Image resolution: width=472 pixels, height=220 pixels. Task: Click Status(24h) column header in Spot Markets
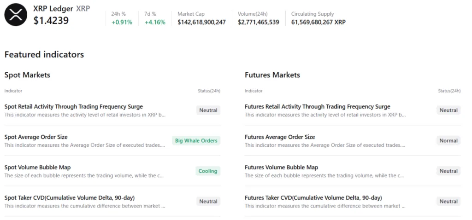209,91
